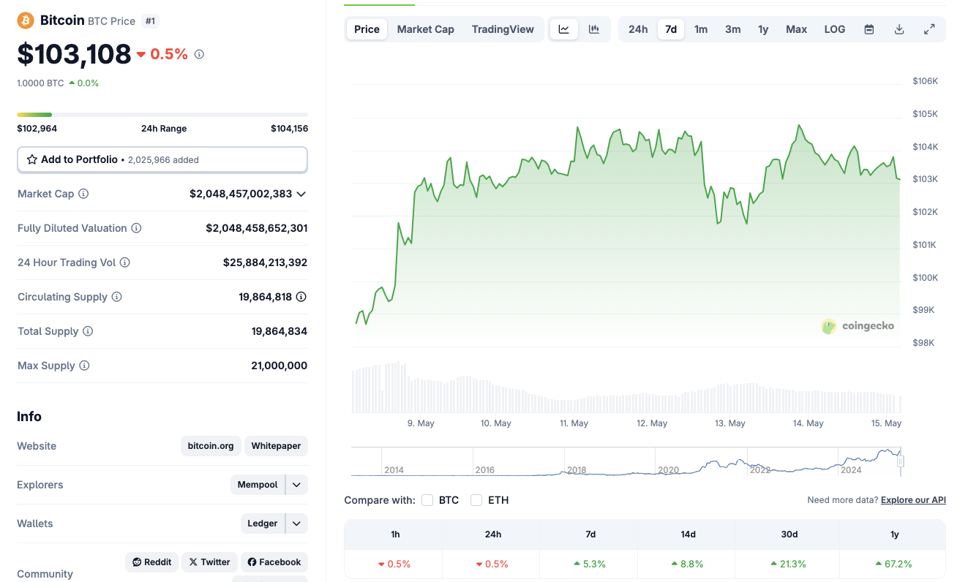The width and height of the screenshot is (979, 582).
Task: Download chart data icon
Action: click(x=899, y=29)
